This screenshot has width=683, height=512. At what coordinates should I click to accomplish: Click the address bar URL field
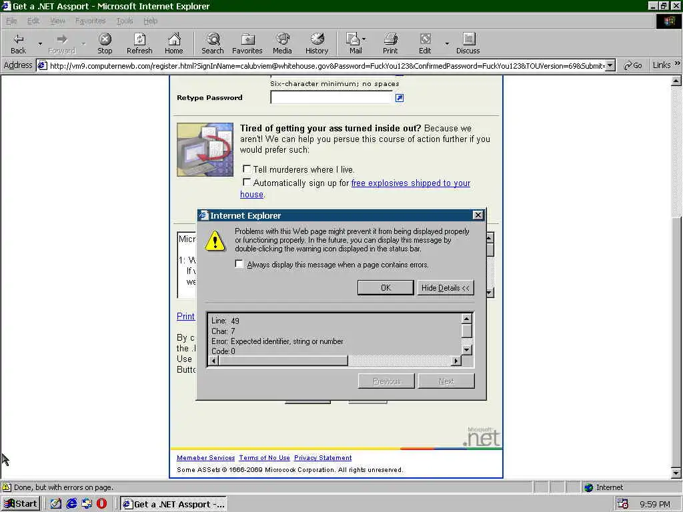click(327, 66)
